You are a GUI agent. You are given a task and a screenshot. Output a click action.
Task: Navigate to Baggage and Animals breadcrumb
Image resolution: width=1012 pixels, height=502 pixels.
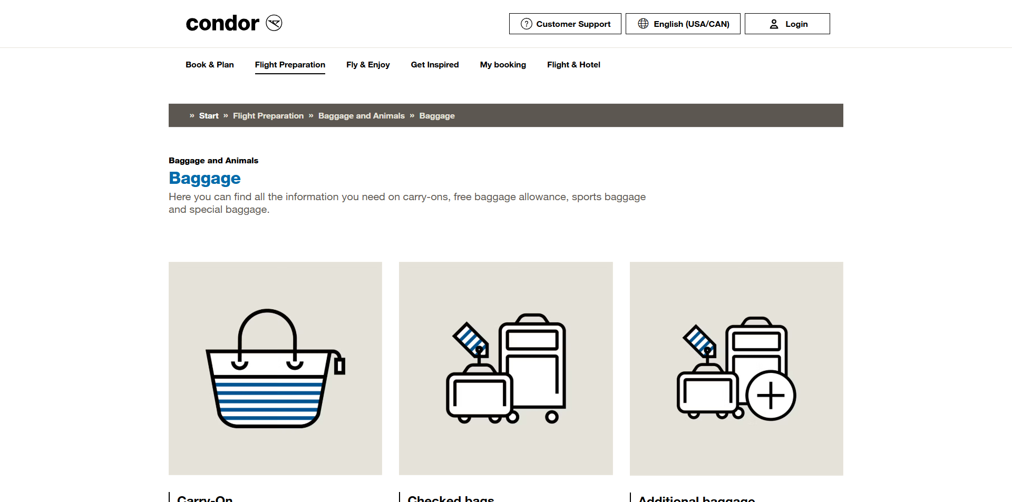click(361, 116)
